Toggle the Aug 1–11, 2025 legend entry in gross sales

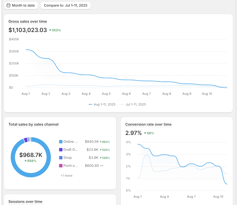pyautogui.click(x=102, y=104)
